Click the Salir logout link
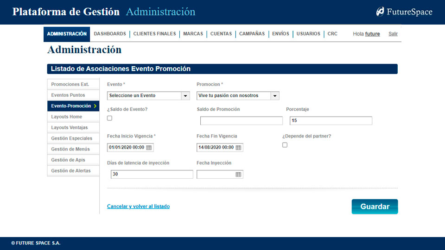This screenshot has width=445, height=250. click(393, 34)
